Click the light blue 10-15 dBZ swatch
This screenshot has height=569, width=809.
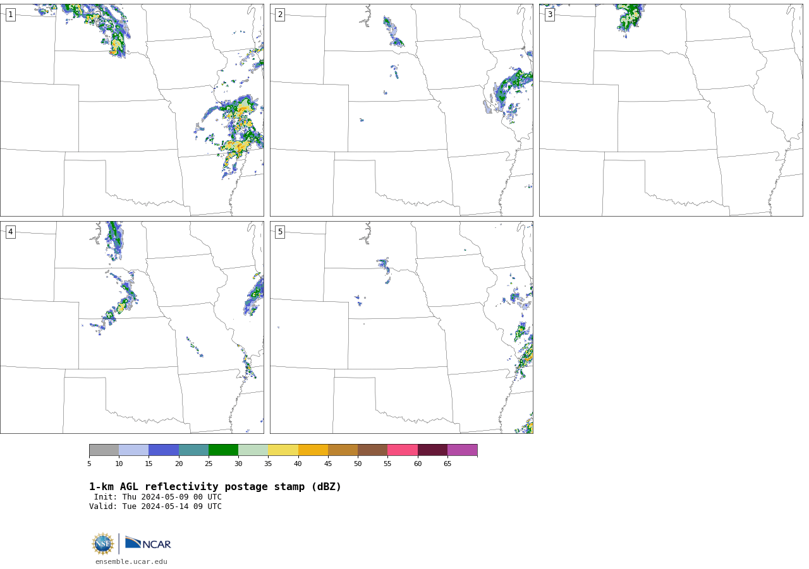click(133, 450)
